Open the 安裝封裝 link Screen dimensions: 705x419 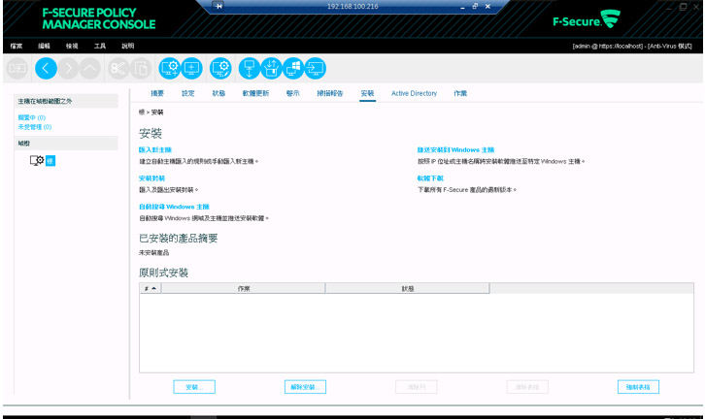[151, 178]
